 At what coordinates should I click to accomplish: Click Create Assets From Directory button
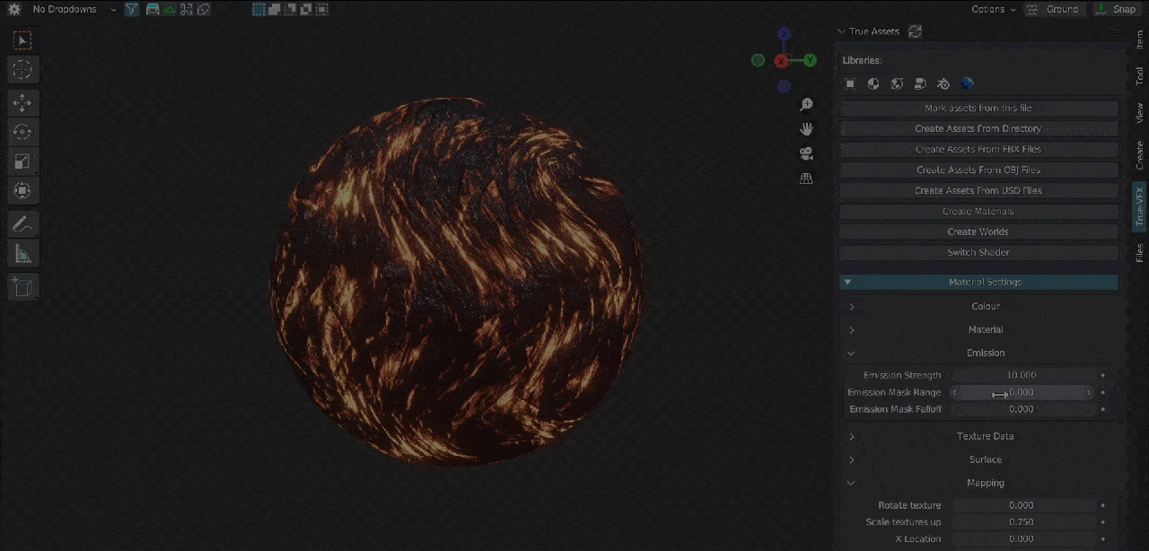click(x=978, y=128)
